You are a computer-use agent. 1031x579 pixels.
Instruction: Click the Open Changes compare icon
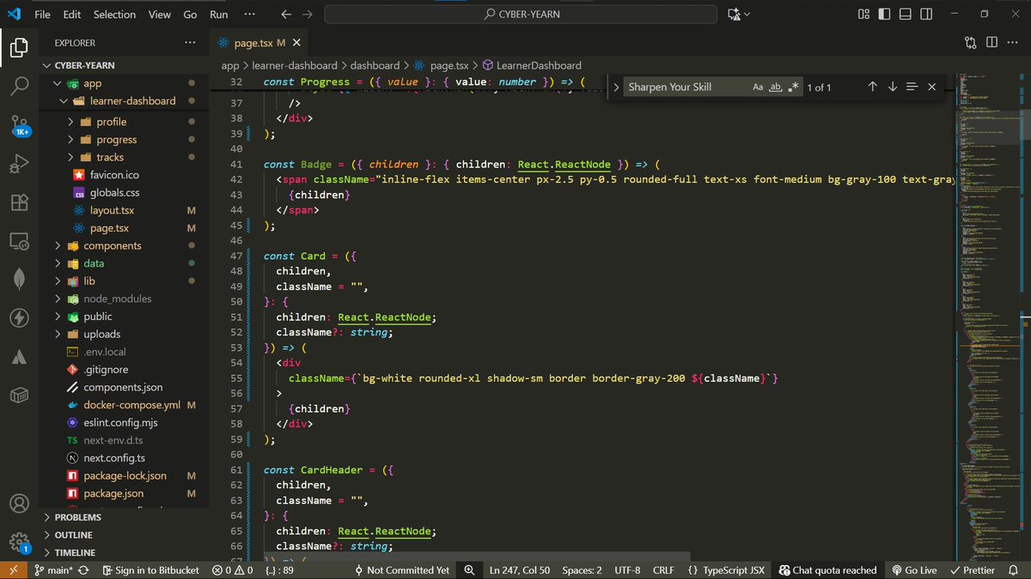click(x=971, y=42)
